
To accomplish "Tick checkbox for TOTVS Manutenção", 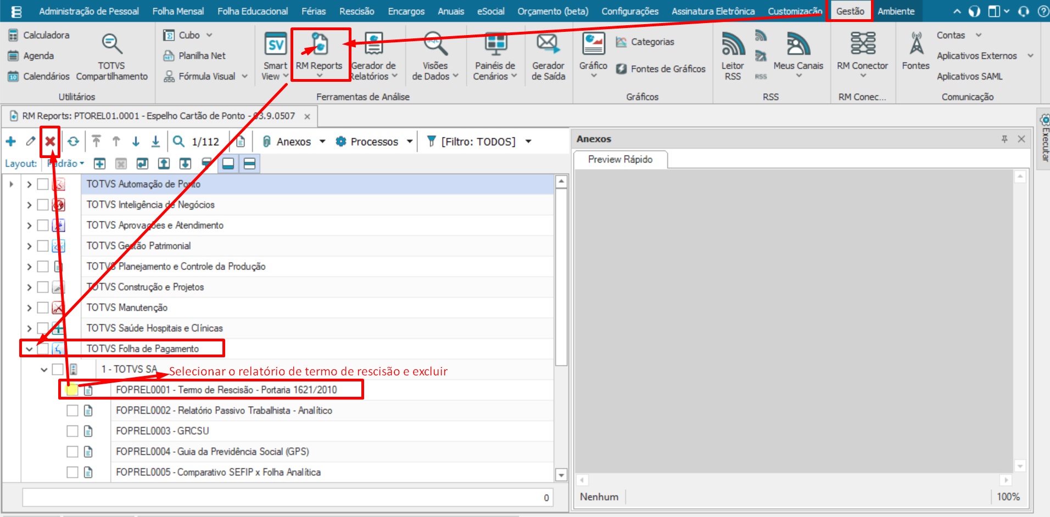I will [x=43, y=307].
